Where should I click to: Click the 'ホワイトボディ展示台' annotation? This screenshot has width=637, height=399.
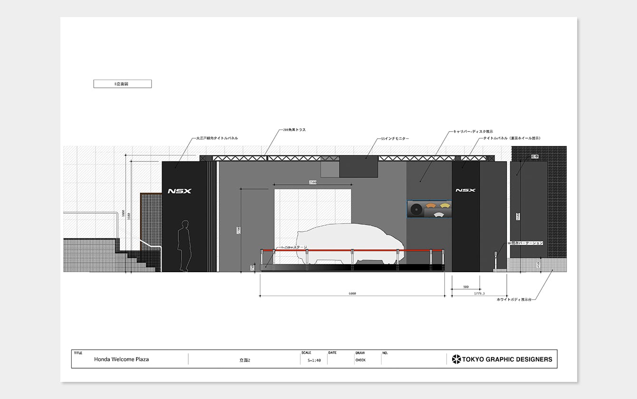513,300
